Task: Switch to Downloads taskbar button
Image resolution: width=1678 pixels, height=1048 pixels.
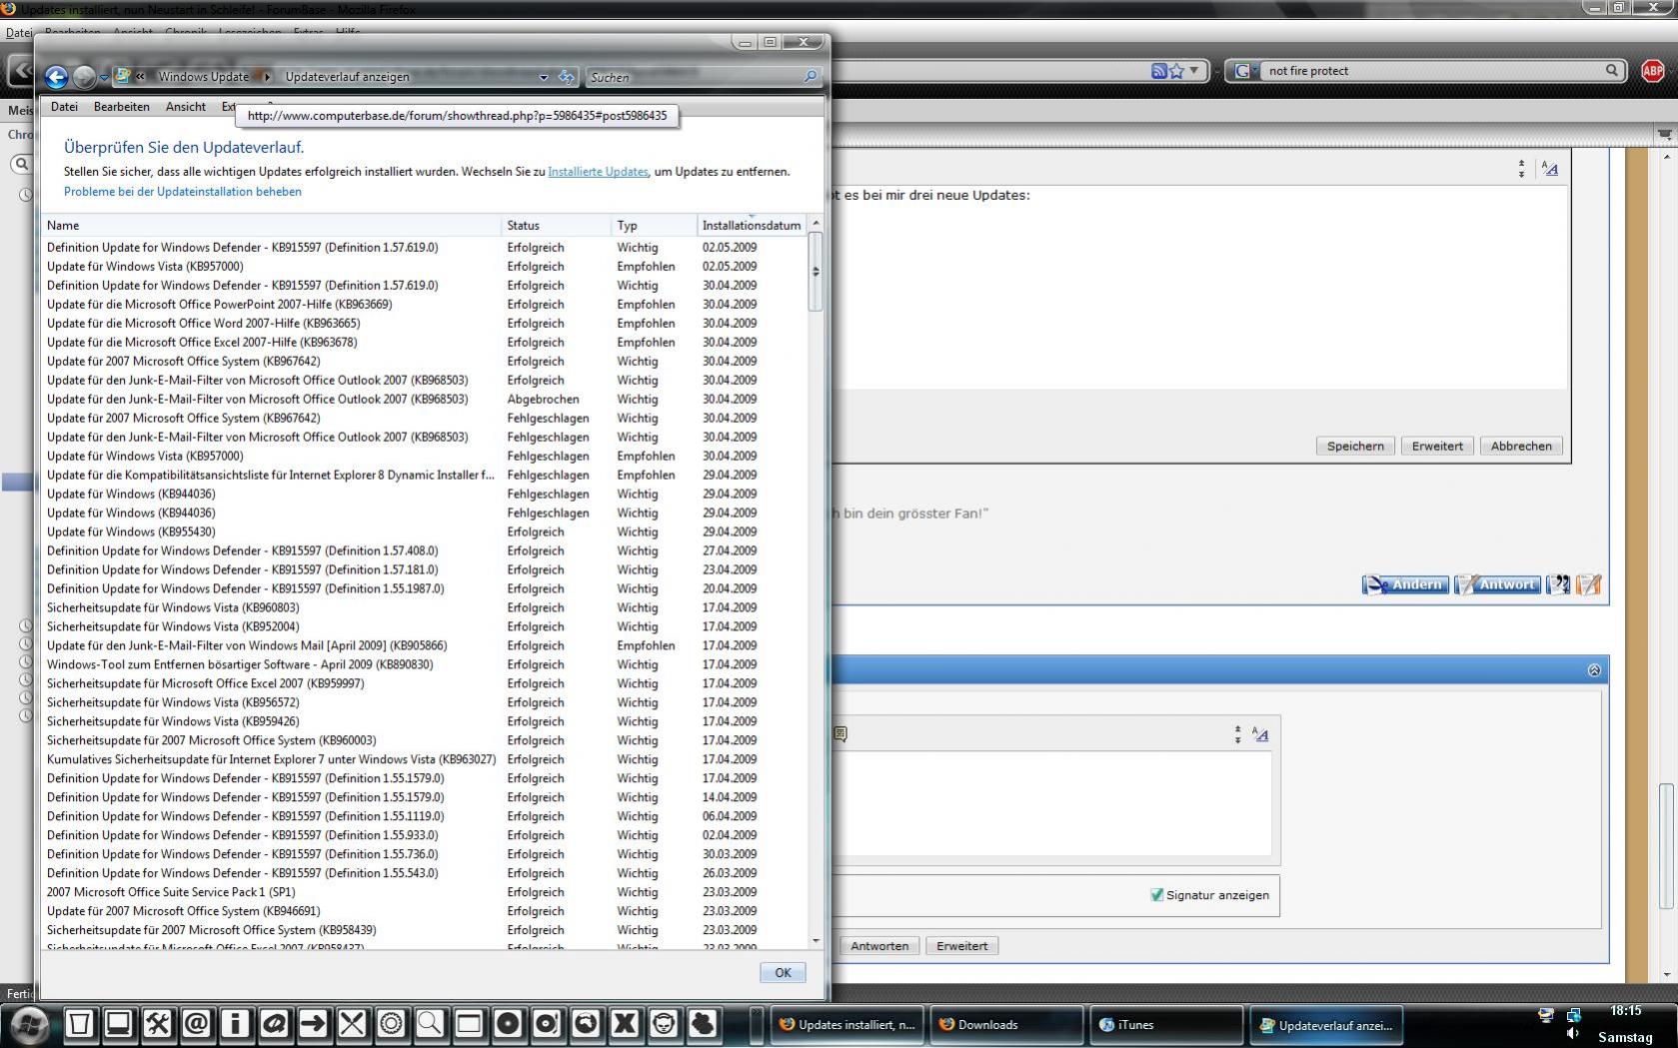Action: pos(1006,1025)
